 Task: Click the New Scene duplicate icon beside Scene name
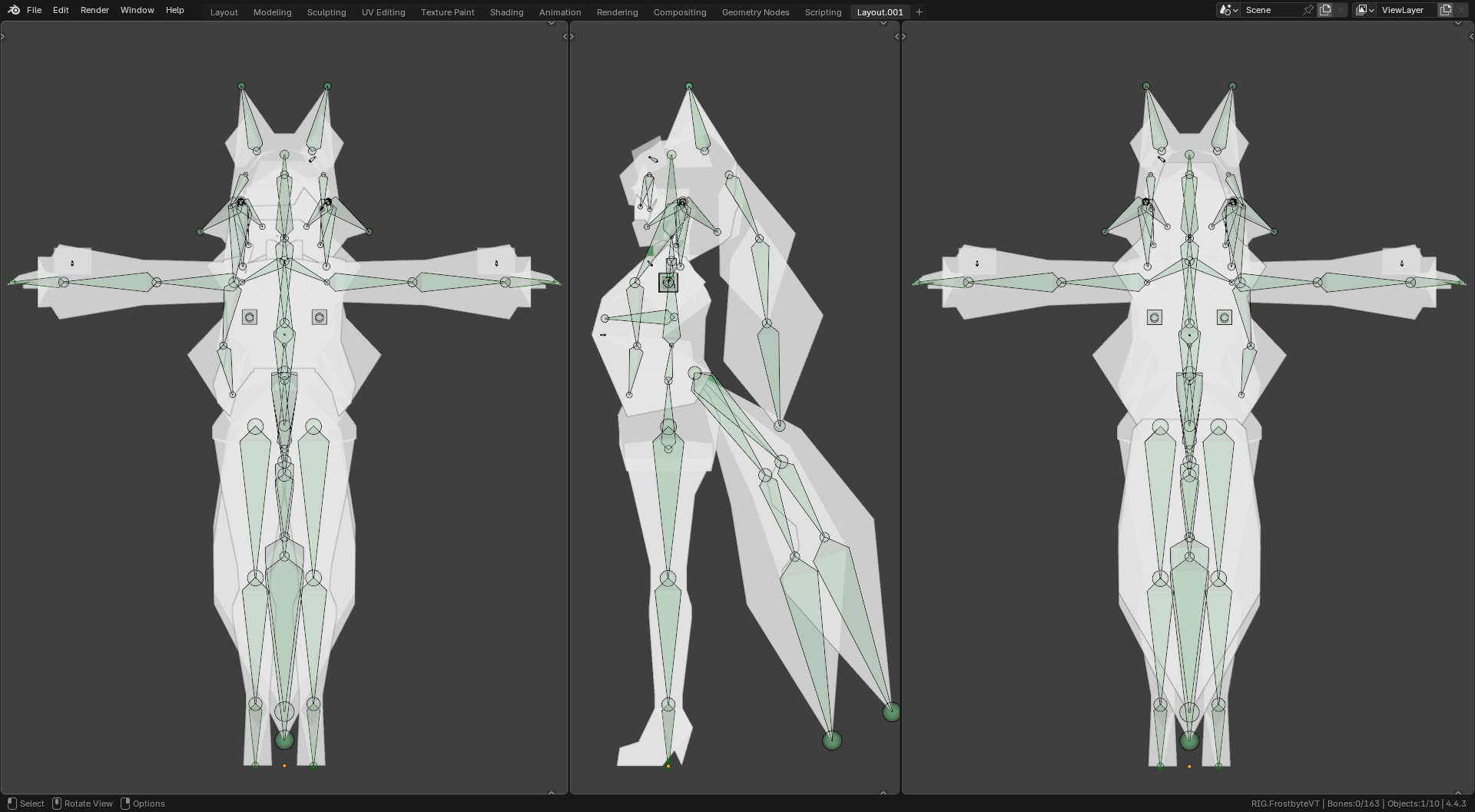point(1325,10)
